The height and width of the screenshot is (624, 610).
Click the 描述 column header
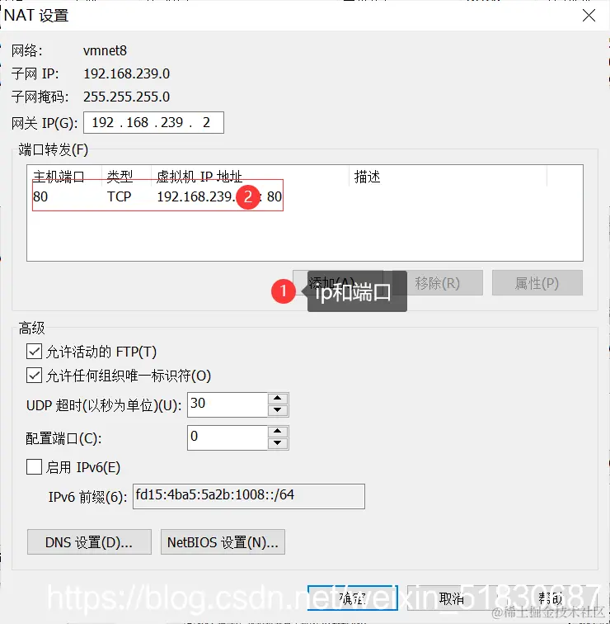(x=448, y=177)
